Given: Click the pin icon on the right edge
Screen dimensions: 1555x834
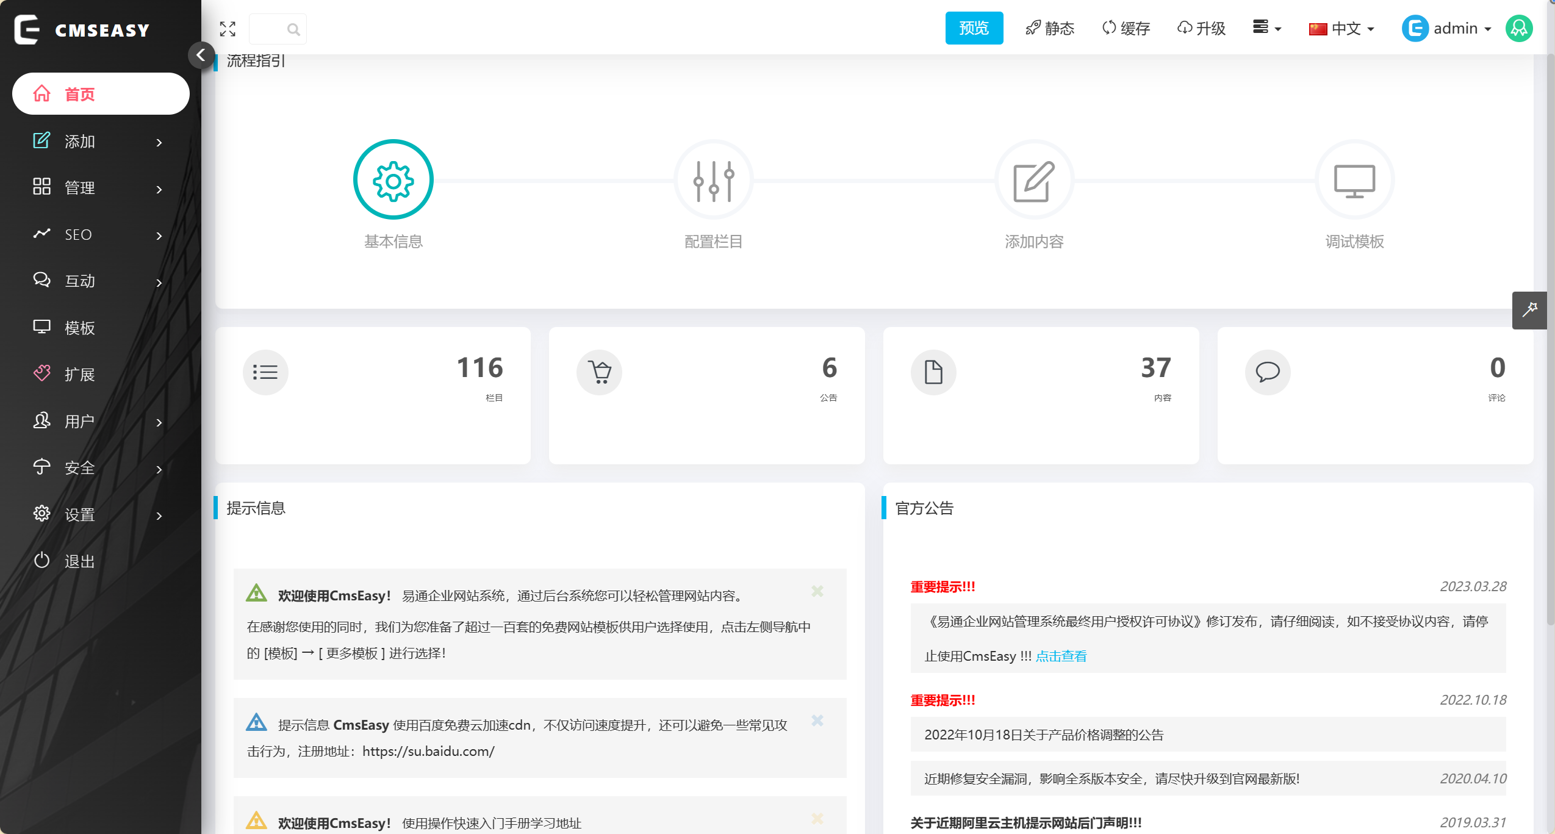Looking at the screenshot, I should pos(1529,310).
